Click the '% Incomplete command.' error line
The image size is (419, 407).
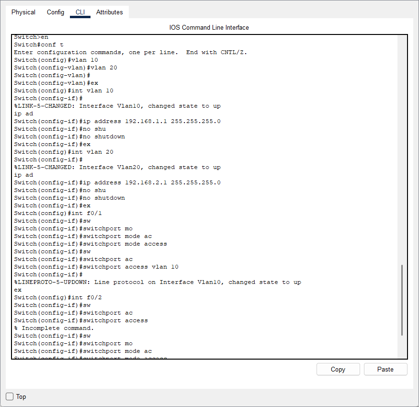pyautogui.click(x=54, y=328)
